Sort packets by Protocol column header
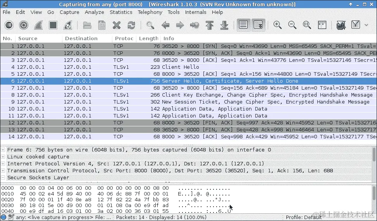 pyautogui.click(x=124, y=38)
